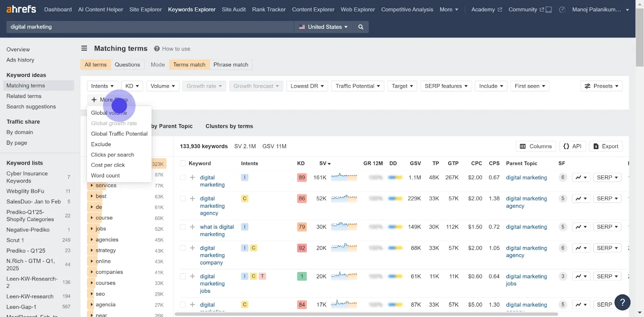The image size is (644, 317).
Task: Click the display mode icon in top bar
Action: 549,9
